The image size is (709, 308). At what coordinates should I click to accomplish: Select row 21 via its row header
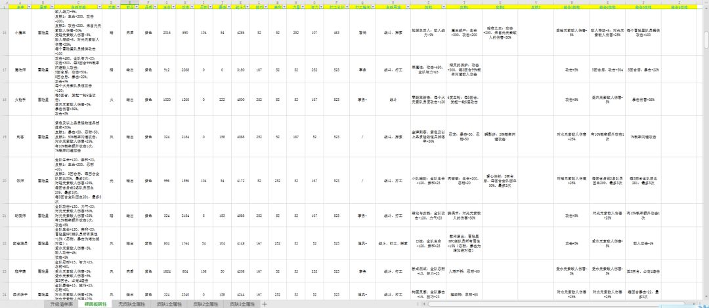(4, 216)
